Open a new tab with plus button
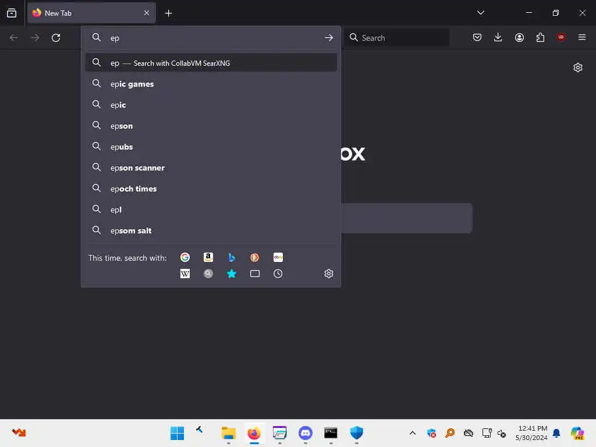 pyautogui.click(x=168, y=13)
